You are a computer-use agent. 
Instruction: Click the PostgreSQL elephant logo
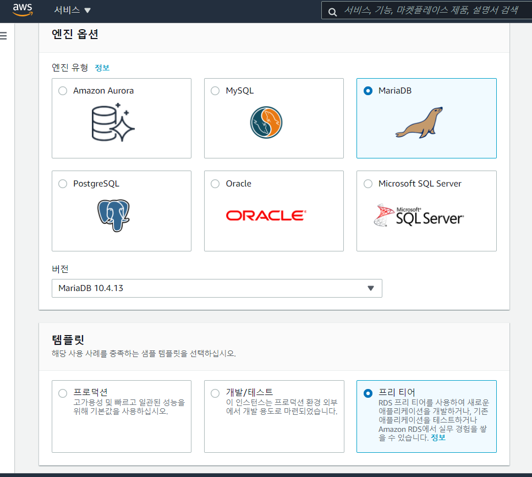click(114, 216)
